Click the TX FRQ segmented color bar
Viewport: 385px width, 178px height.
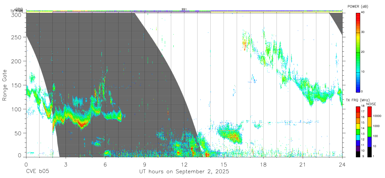[x=358, y=132]
